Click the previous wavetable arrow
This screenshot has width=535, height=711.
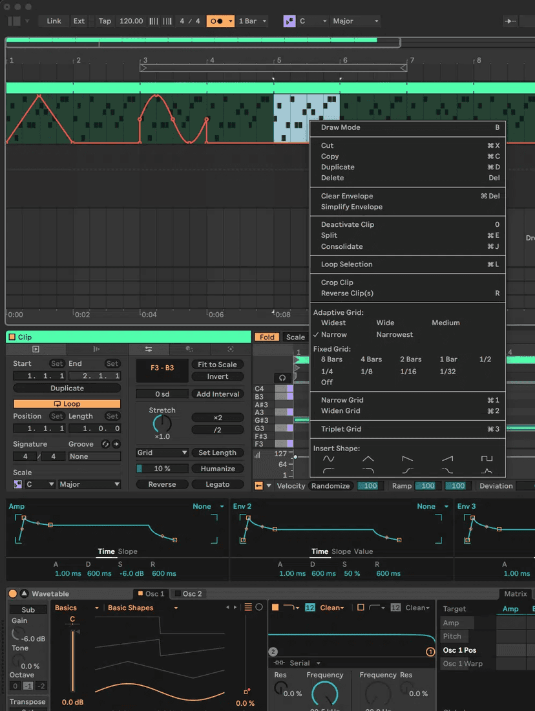pyautogui.click(x=227, y=607)
